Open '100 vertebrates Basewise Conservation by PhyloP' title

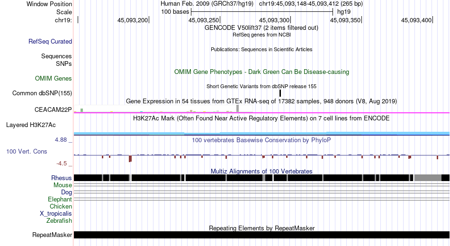[x=261, y=140]
